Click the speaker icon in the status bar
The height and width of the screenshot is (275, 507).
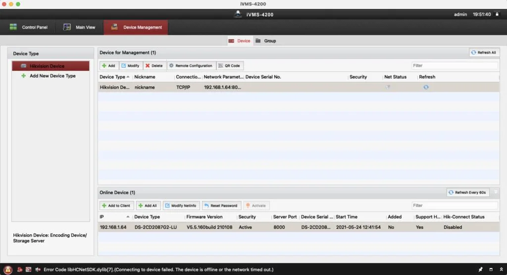(38, 269)
